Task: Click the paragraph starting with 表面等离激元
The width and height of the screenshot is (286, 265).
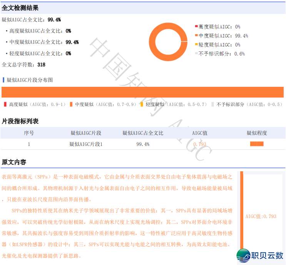Action: tap(117, 188)
